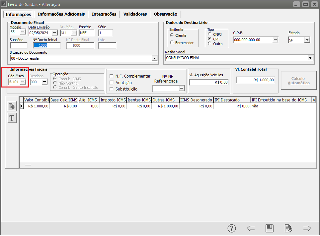Open the Modelo lookup ellipsis button
Viewport: 320px width, 236px height.
point(23,32)
